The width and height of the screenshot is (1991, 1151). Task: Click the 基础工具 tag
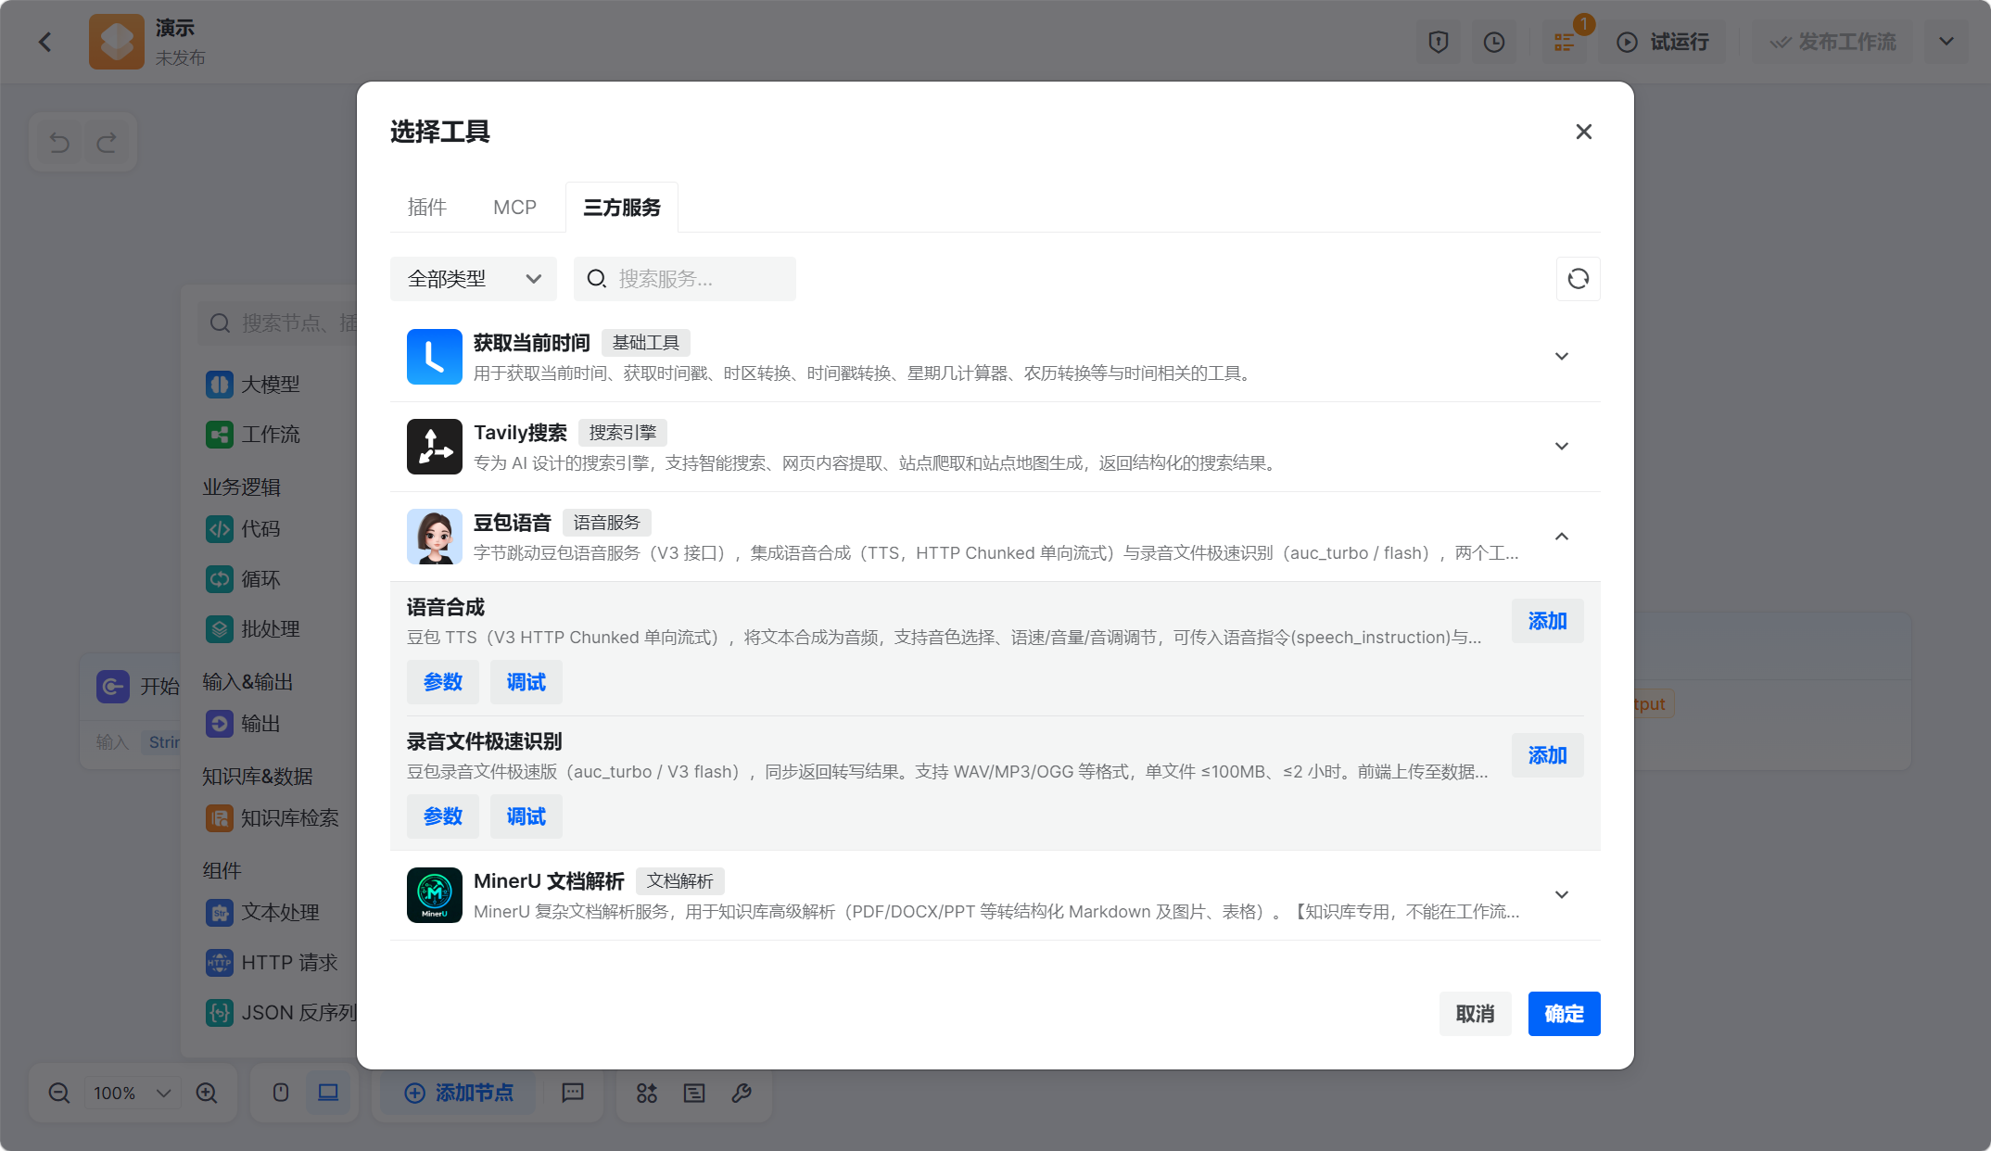646,343
